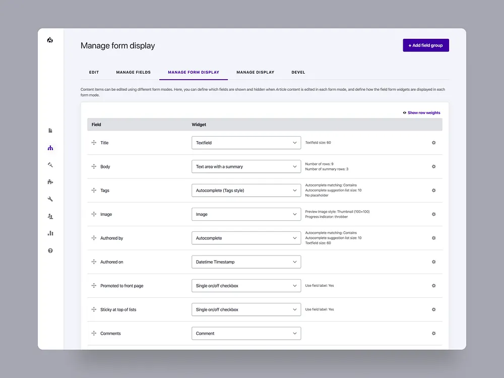Open the Devel tab
The height and width of the screenshot is (378, 504).
[x=298, y=72]
